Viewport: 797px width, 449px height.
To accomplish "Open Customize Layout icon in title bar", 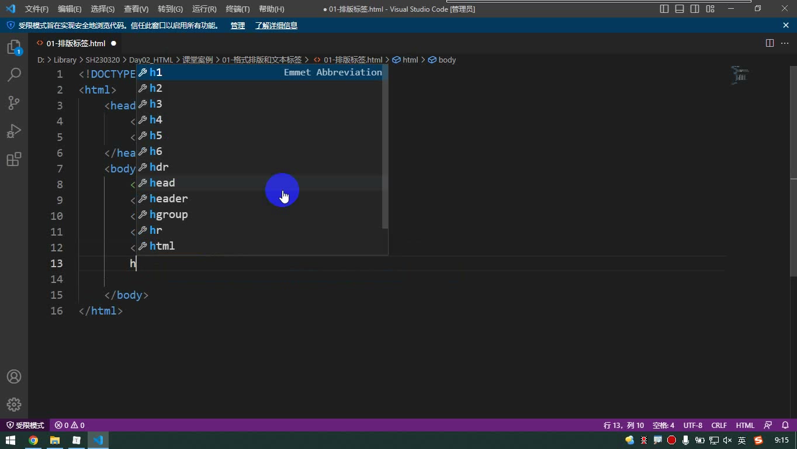I will tap(710, 9).
